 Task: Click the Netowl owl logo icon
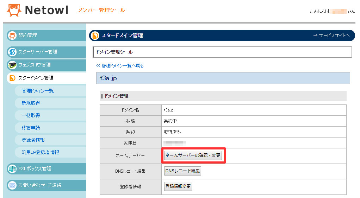point(14,10)
